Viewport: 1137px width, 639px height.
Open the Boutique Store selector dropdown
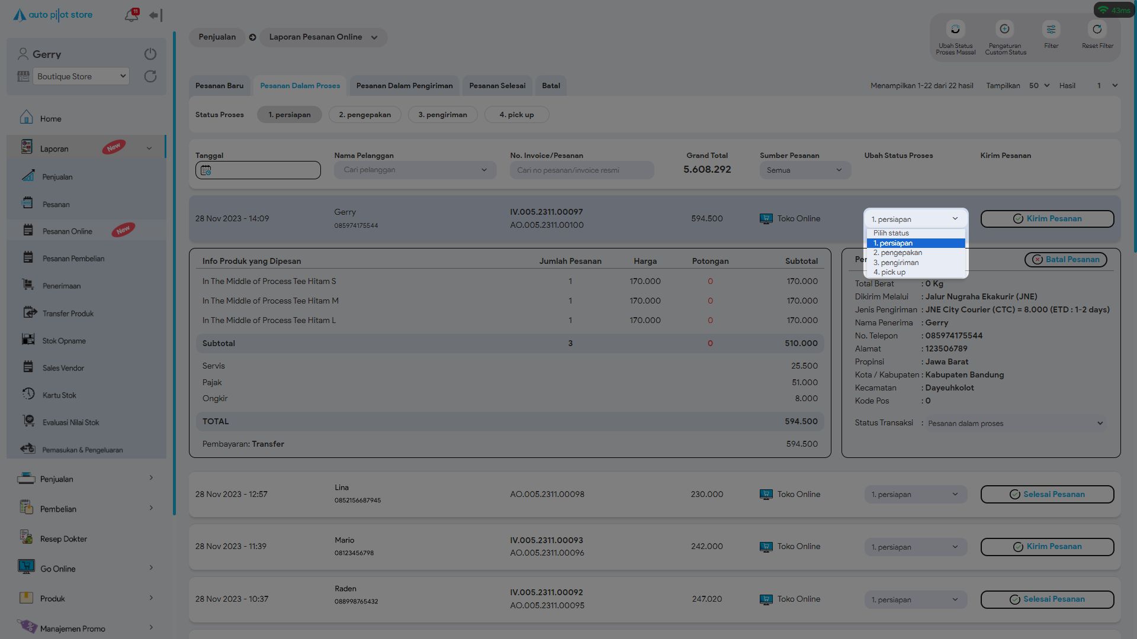pos(81,76)
